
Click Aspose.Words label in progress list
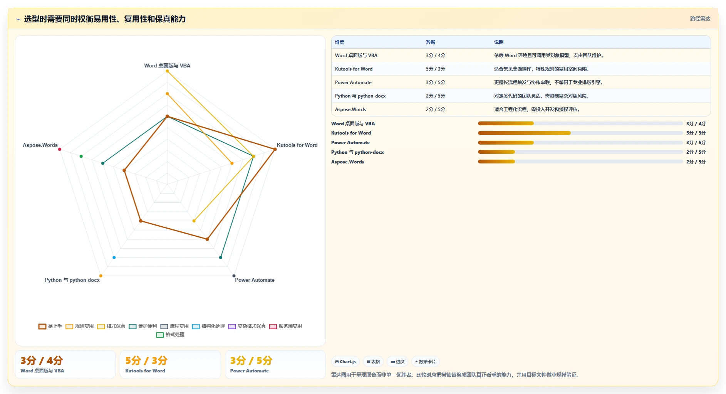[347, 162]
